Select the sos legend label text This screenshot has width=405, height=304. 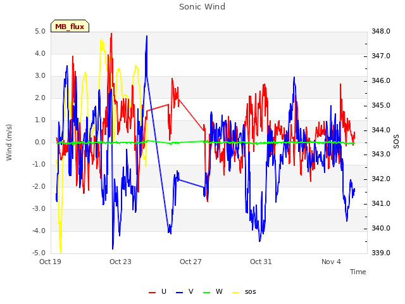click(251, 292)
